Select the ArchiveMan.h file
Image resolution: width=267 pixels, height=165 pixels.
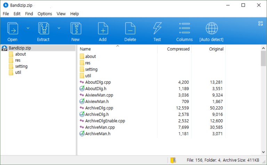tap(98, 134)
